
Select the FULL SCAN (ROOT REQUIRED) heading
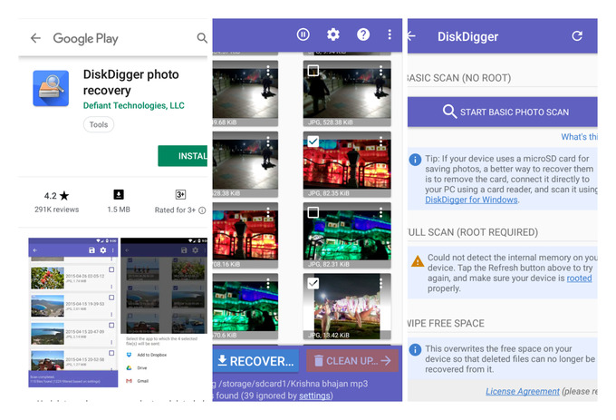pos(473,232)
